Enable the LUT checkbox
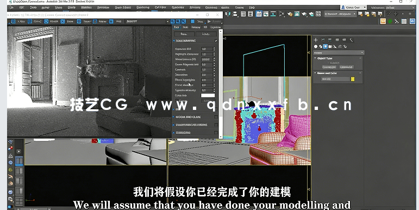 (x=216, y=109)
